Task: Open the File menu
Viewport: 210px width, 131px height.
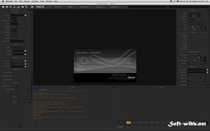Action: pyautogui.click(x=16, y=1)
